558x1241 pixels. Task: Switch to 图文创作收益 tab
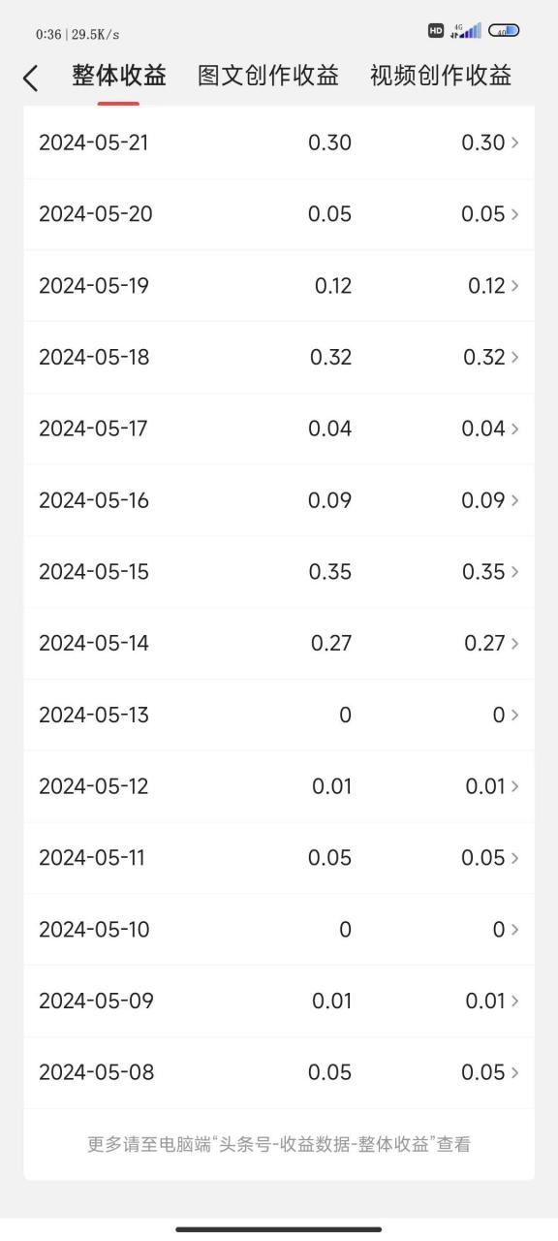268,76
